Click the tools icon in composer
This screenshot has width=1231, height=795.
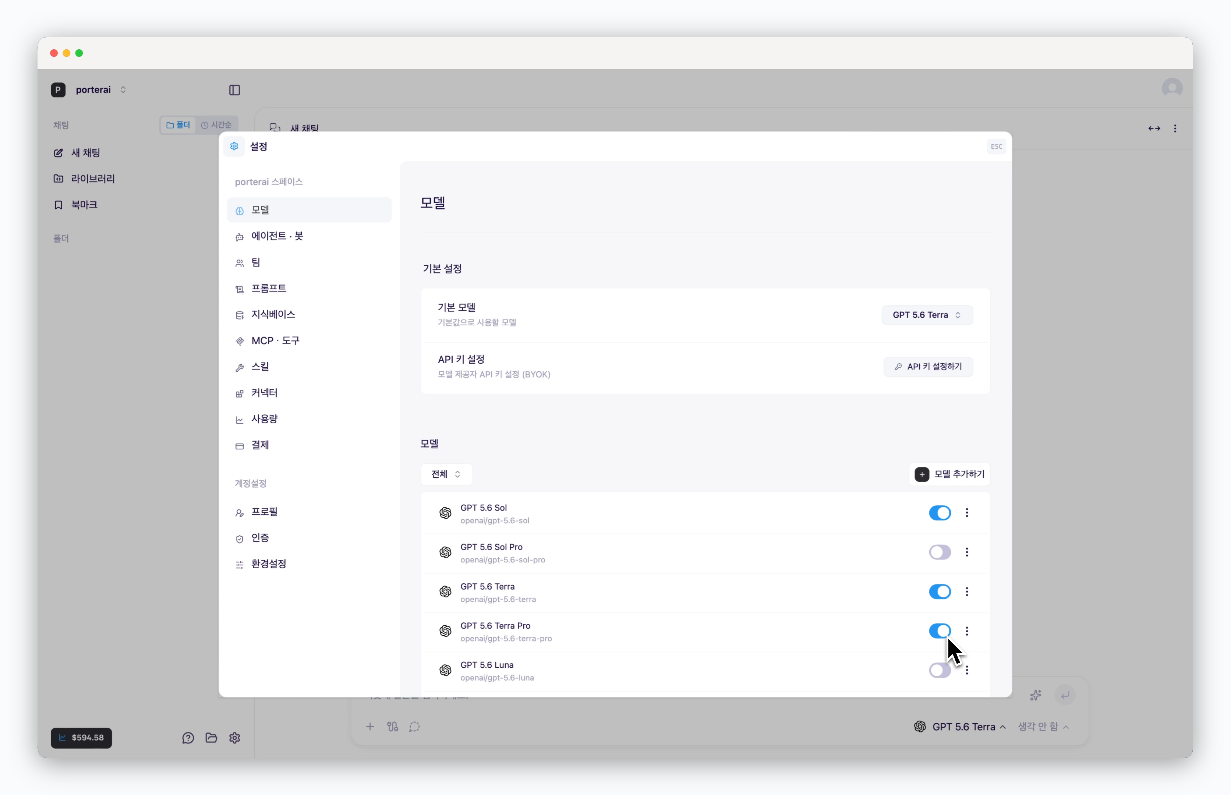[x=393, y=727]
